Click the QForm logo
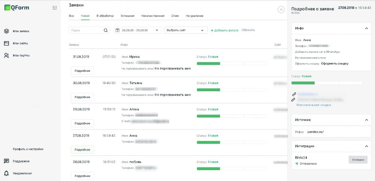This screenshot has height=181, width=375. [x=17, y=7]
